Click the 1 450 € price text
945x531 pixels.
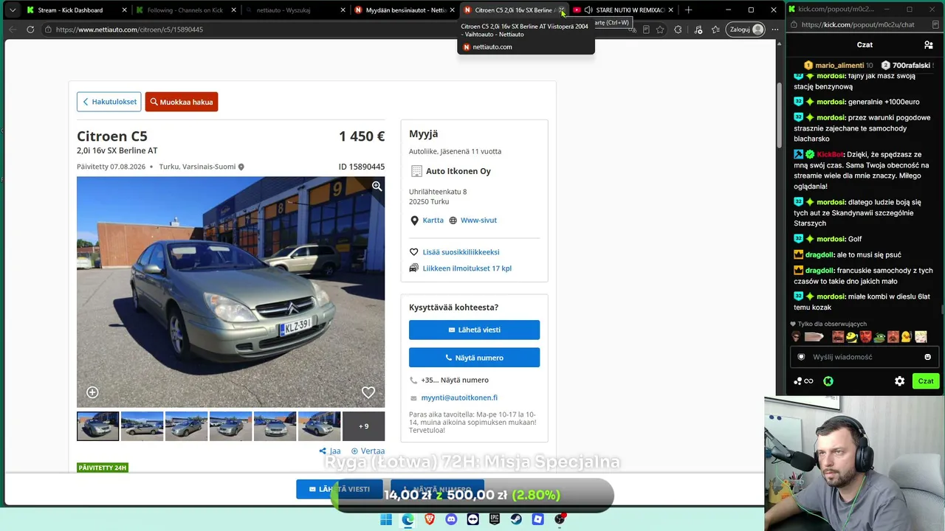362,136
